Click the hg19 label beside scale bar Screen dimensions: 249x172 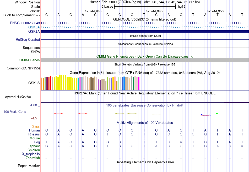pos(182,7)
